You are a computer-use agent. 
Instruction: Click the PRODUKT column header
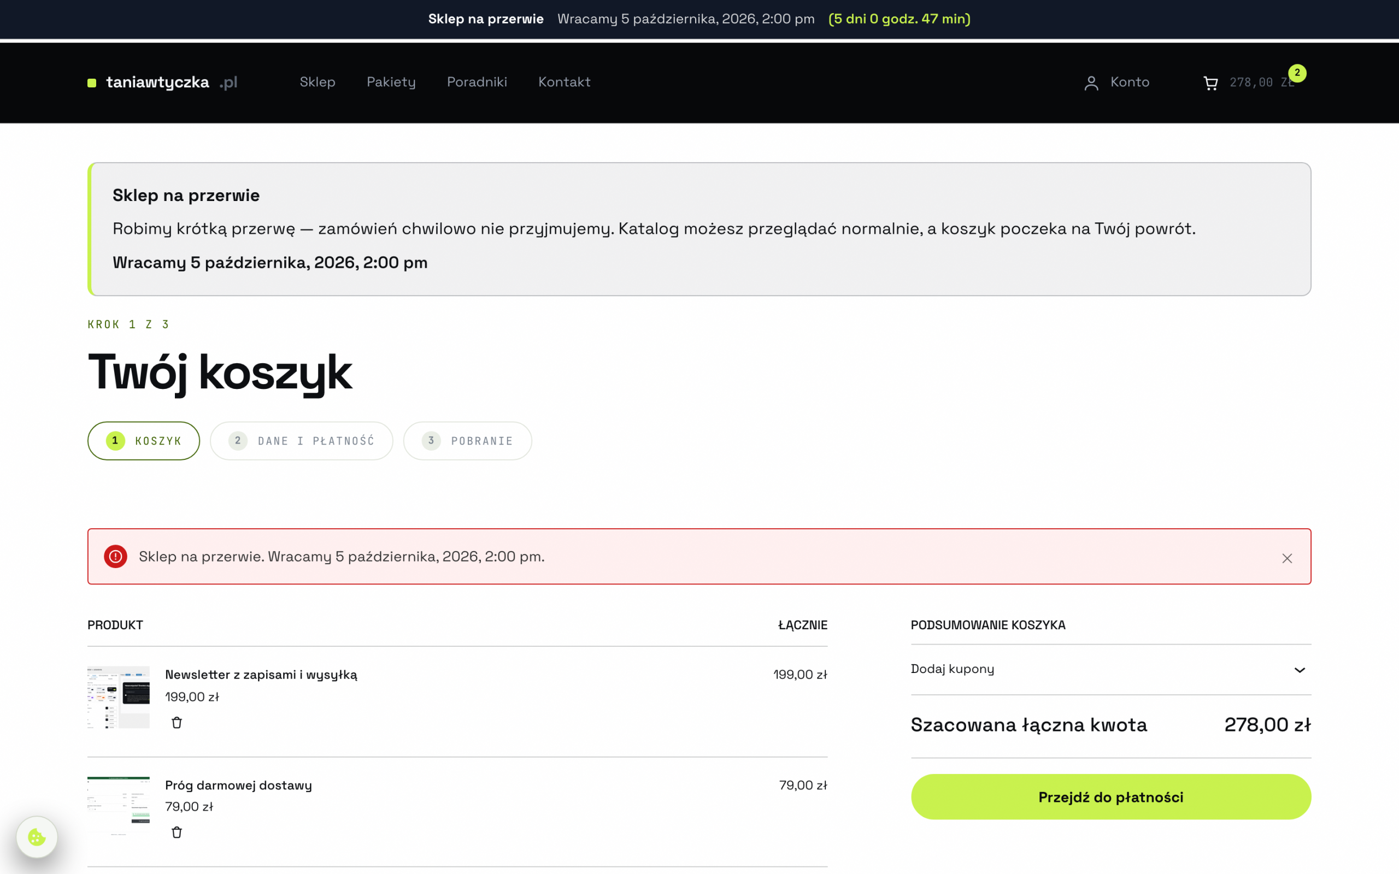115,625
